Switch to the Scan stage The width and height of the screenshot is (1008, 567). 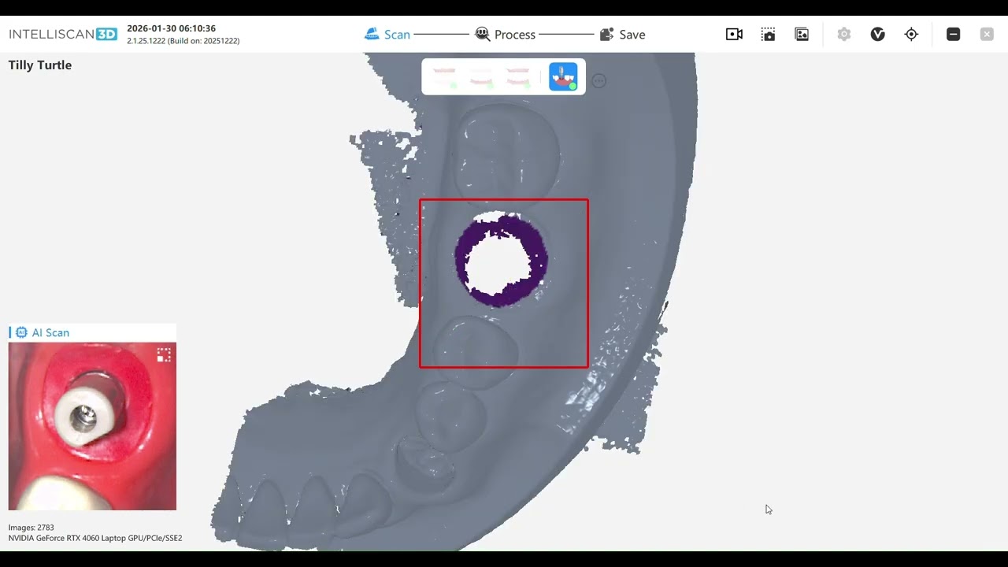pyautogui.click(x=387, y=35)
